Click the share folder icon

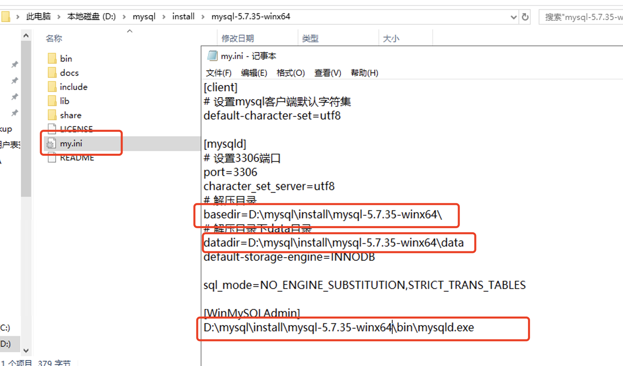52,115
